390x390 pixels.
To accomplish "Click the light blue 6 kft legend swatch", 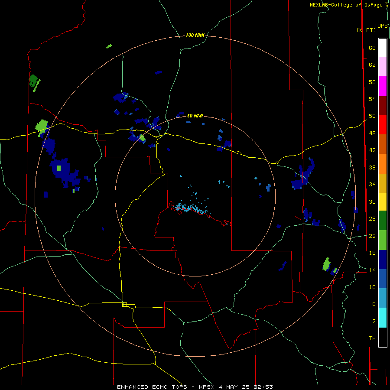I will 383,298.
